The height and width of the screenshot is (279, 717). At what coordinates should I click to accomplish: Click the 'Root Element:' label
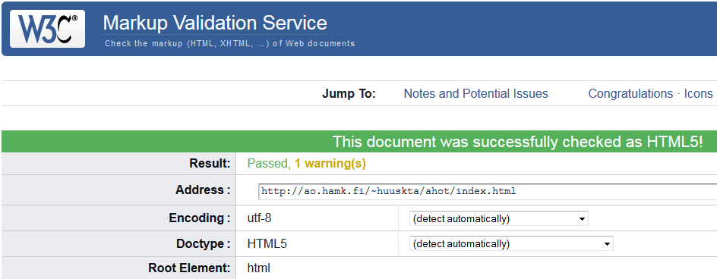pyautogui.click(x=189, y=268)
